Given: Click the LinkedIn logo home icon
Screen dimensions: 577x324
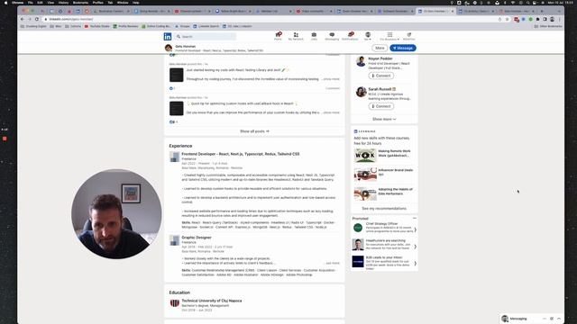Looking at the screenshot, I should 168,36.
